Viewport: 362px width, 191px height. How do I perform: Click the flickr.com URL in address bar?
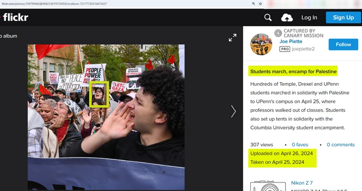[54, 4]
